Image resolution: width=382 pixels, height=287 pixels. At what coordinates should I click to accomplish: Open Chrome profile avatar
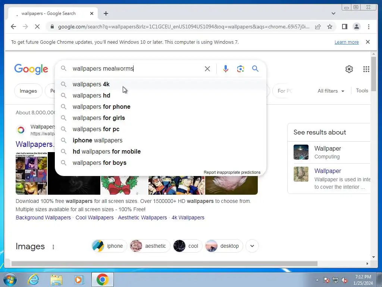click(x=356, y=27)
